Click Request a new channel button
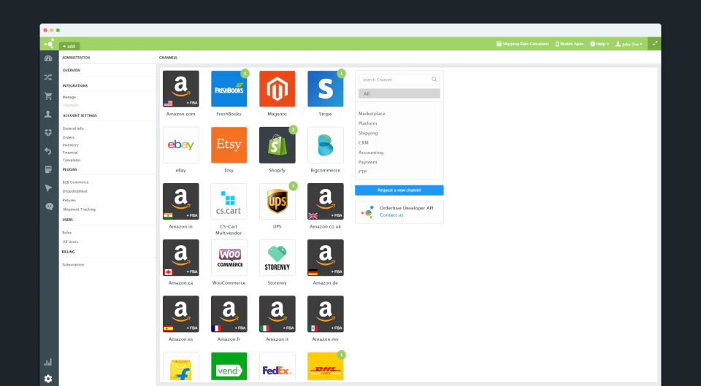This screenshot has width=701, height=386. coord(399,190)
